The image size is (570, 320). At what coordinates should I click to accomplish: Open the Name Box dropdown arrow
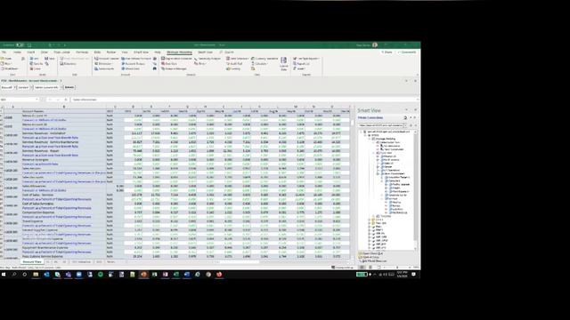click(x=37, y=100)
